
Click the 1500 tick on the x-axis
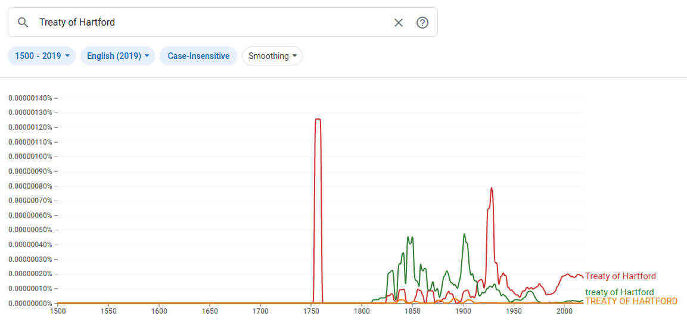[x=58, y=311]
